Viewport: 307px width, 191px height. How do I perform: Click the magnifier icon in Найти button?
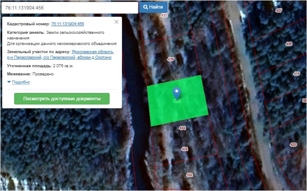(146, 7)
